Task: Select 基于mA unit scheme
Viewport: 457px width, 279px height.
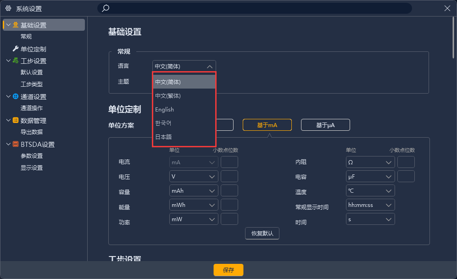Action: 267,124
